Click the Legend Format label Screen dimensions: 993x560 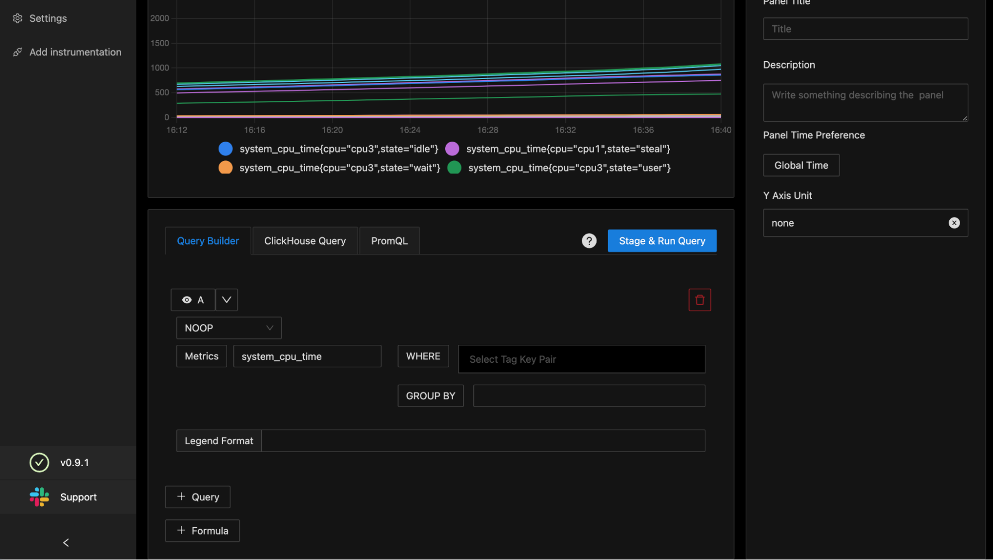click(x=219, y=441)
